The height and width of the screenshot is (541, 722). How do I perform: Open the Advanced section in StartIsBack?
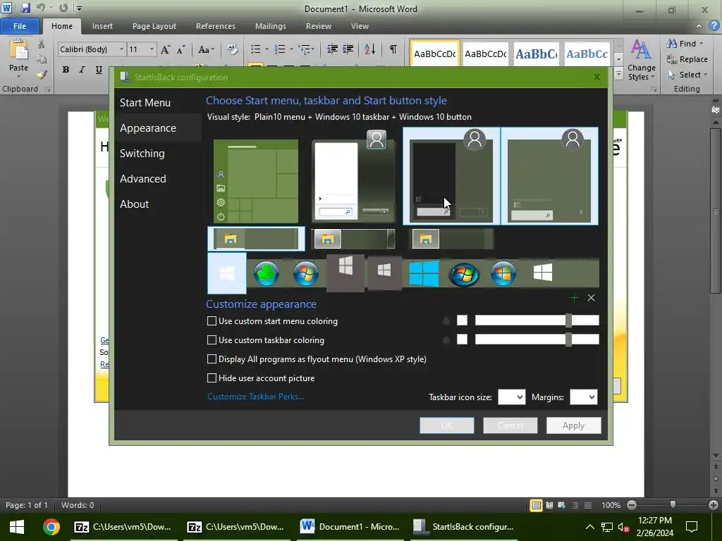pyautogui.click(x=142, y=178)
